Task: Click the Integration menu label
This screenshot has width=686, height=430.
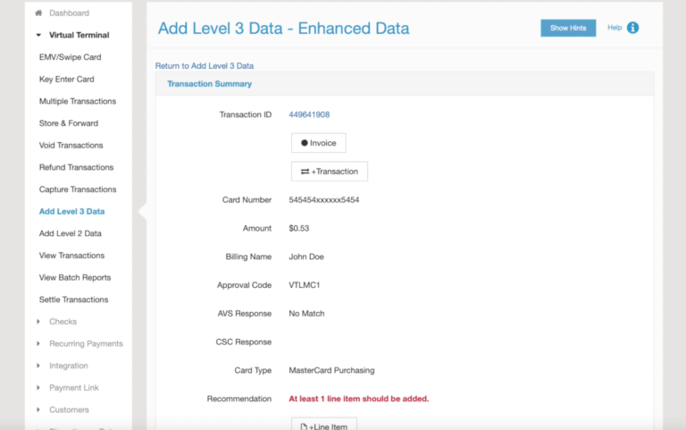Action: (68, 366)
